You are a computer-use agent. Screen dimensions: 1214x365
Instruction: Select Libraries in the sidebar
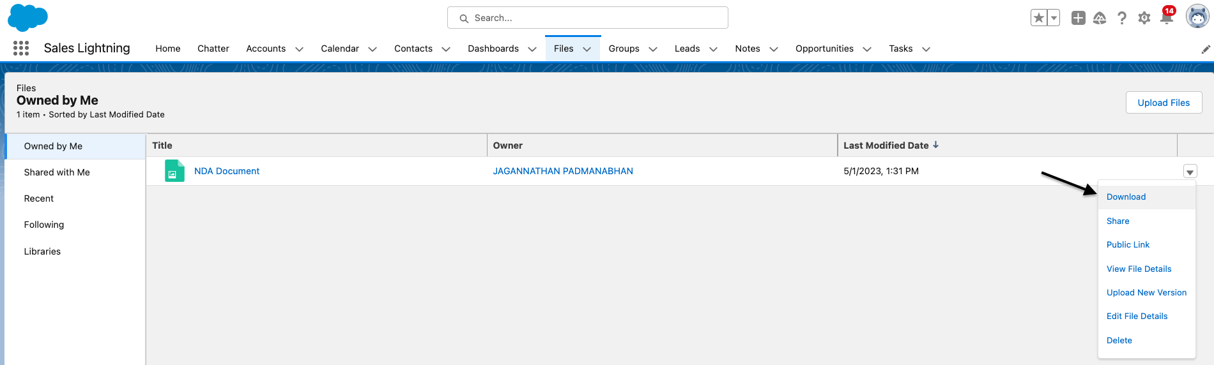coord(75,251)
